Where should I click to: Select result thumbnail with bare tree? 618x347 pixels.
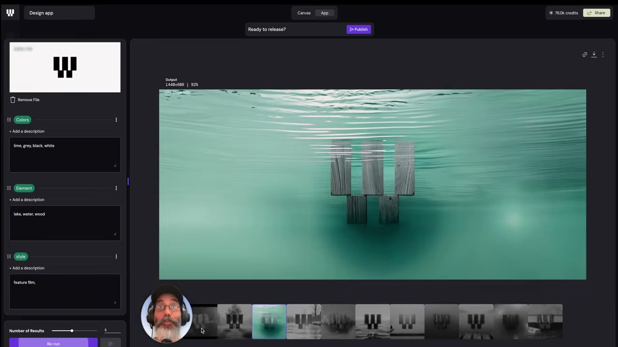pyautogui.click(x=304, y=321)
